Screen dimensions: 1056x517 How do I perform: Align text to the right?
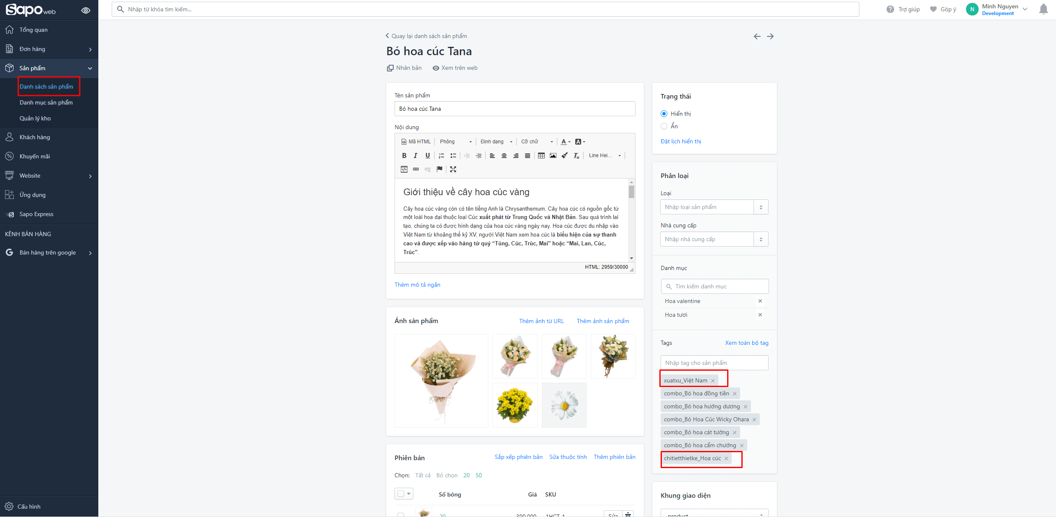tap(516, 155)
